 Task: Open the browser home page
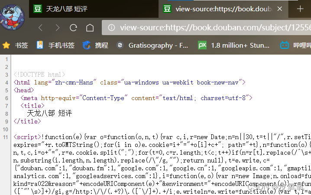tap(90, 28)
